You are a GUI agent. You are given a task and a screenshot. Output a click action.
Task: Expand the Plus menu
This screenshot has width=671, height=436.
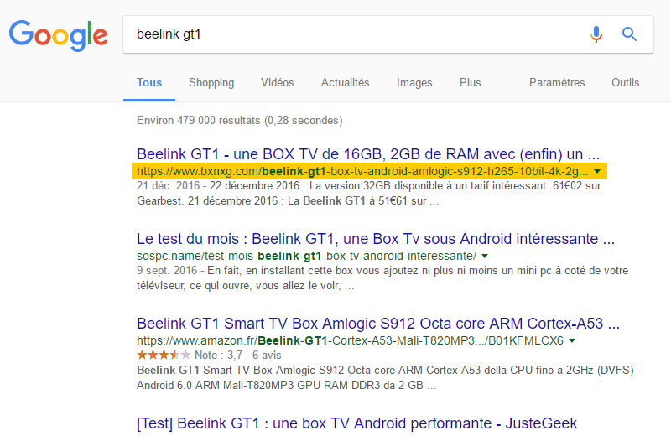[471, 82]
